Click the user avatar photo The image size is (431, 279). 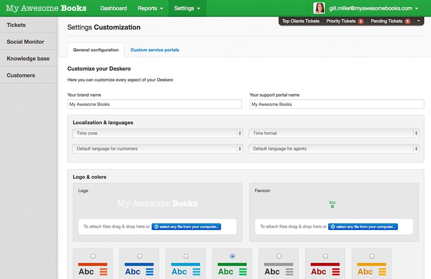319,8
